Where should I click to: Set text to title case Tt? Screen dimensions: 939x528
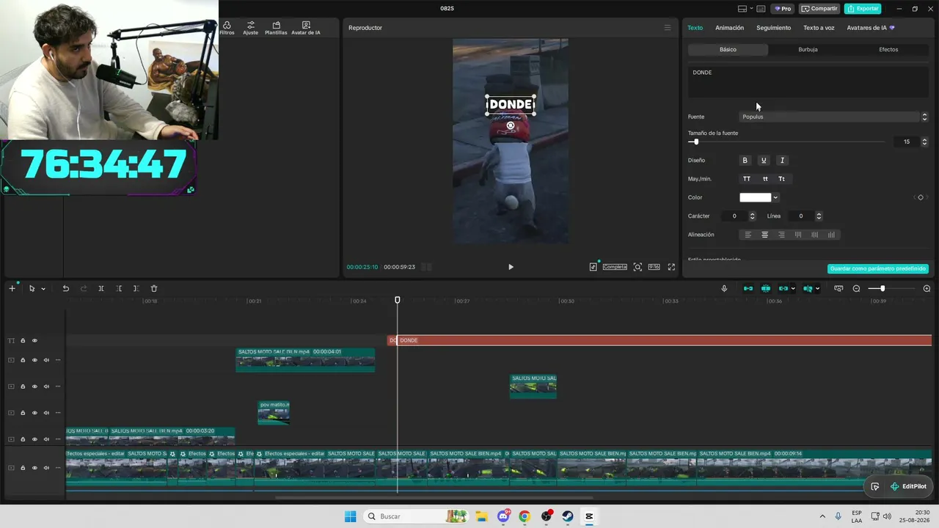(x=782, y=179)
